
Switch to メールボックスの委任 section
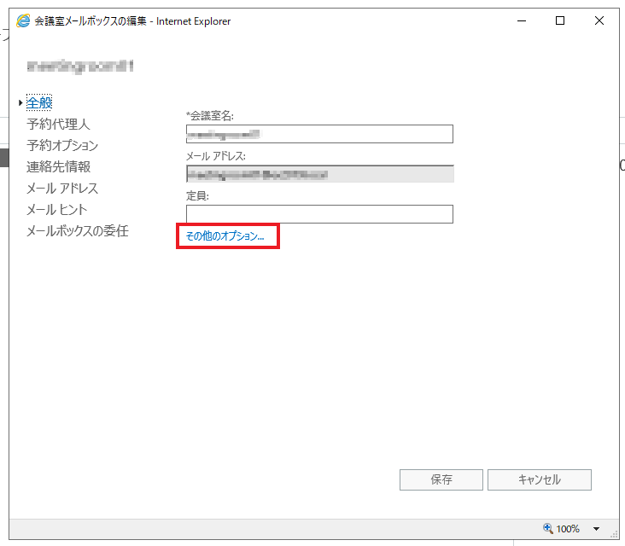click(78, 231)
